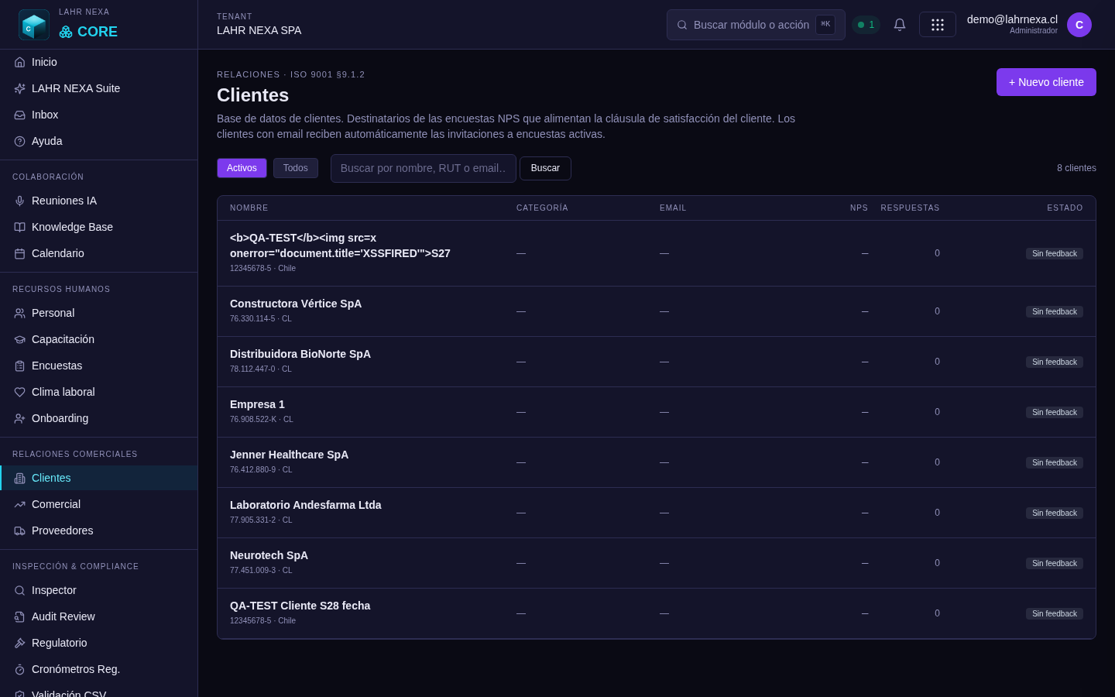Open the apps grid launcher

[x=938, y=25]
